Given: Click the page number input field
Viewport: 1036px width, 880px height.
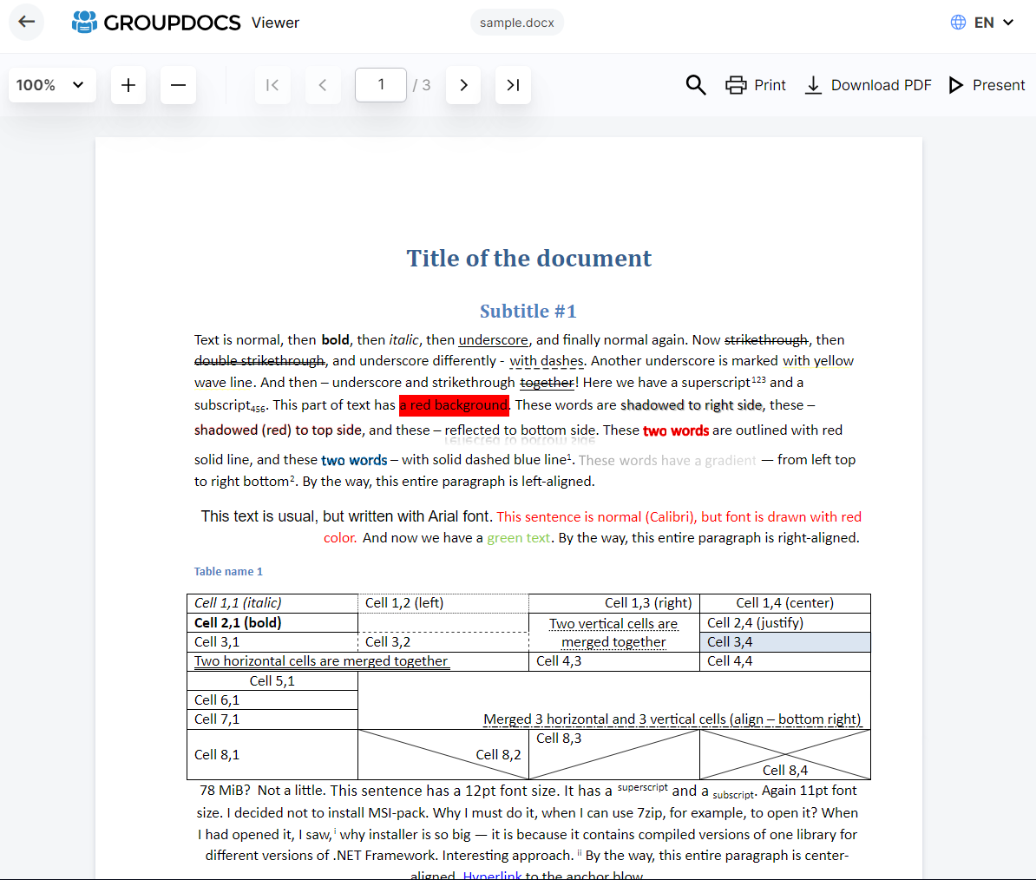Looking at the screenshot, I should pyautogui.click(x=380, y=85).
